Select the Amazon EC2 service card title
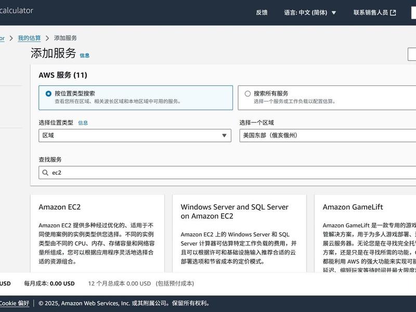The height and width of the screenshot is (312, 416). tap(60, 207)
